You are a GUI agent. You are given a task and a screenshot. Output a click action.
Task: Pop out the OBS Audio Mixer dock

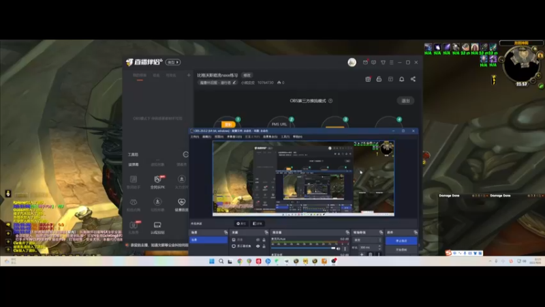click(347, 233)
